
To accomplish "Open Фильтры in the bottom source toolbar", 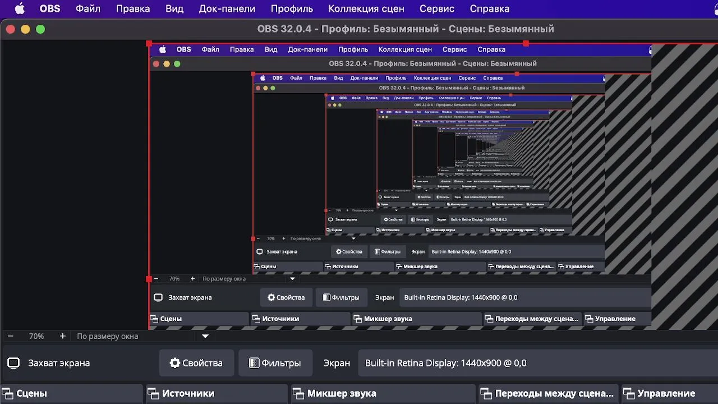I will [275, 363].
